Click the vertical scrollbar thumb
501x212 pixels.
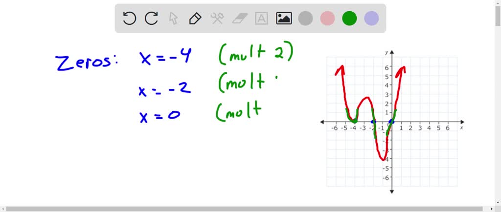pyautogui.click(x=498, y=16)
